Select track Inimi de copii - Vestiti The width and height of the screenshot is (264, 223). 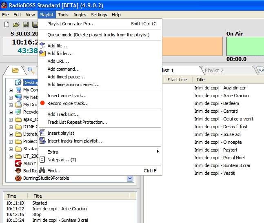(x=215, y=173)
